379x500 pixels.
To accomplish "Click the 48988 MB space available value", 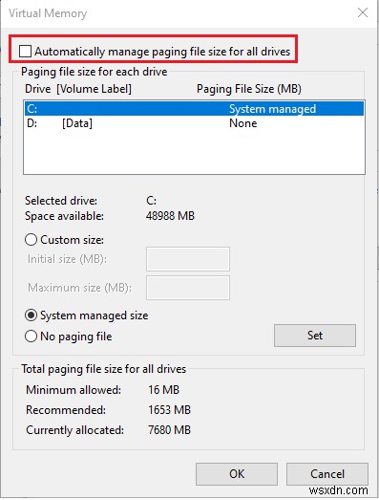I will tap(170, 216).
